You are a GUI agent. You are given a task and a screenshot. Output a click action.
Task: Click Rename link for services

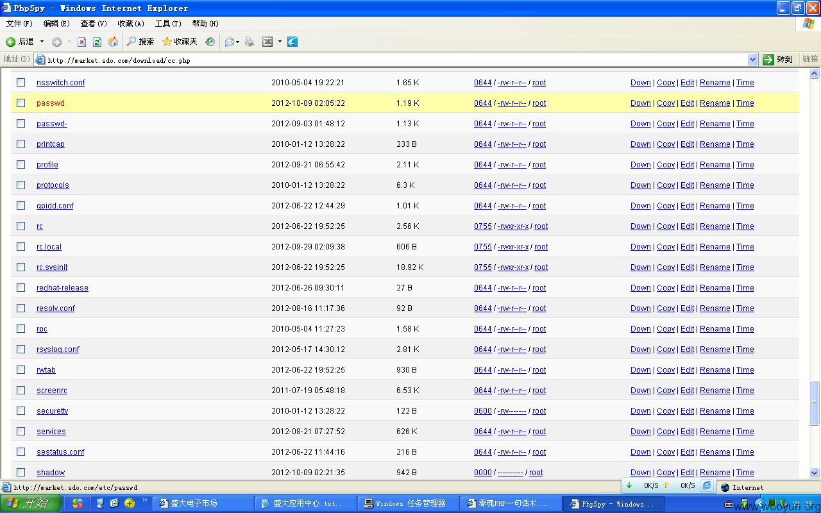[715, 432]
